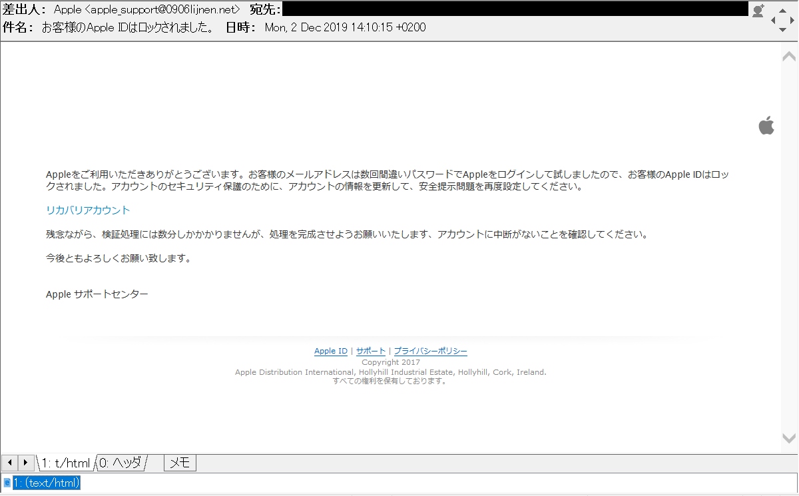
Task: Open the Apple ID footer link
Action: (331, 351)
